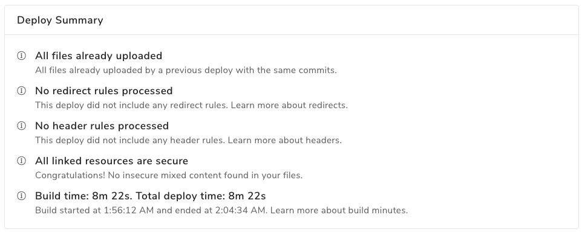The width and height of the screenshot is (582, 232).
Task: Click text This deploy did not include redirect rules
Action: click(132, 105)
